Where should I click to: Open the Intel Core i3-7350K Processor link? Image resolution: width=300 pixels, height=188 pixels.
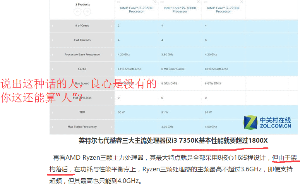(136, 10)
